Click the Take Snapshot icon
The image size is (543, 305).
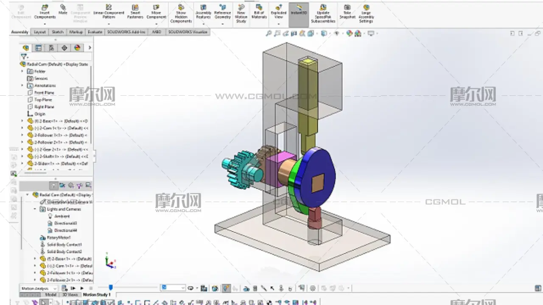tap(347, 12)
